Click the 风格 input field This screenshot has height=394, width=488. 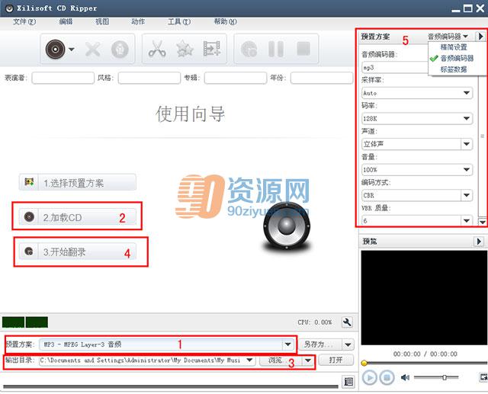coord(149,78)
